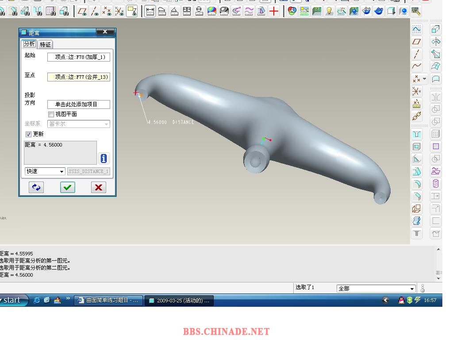This screenshot has height=340, width=453.
Task: Click the distance measure icon in toolbar
Action: 150,12
